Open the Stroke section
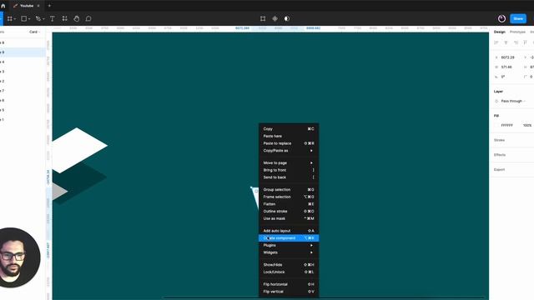This screenshot has width=534, height=300. coord(499,140)
